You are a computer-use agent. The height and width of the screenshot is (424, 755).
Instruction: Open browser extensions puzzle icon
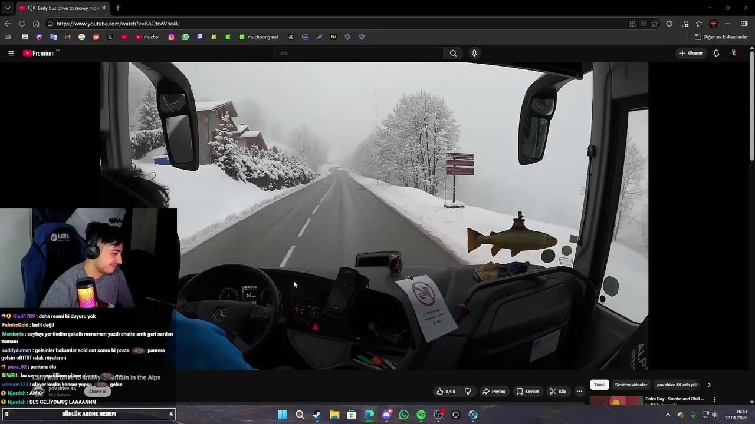pos(669,24)
